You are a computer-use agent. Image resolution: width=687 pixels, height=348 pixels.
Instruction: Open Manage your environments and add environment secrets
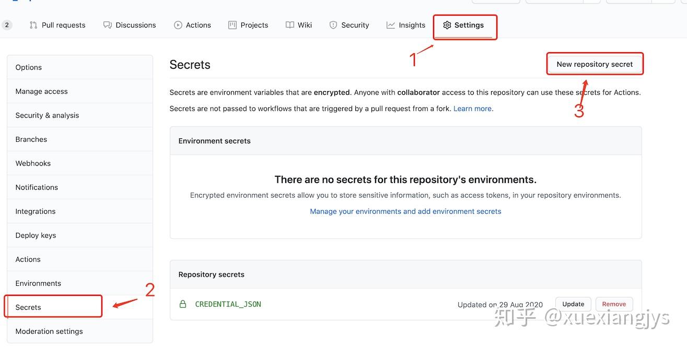tap(405, 211)
